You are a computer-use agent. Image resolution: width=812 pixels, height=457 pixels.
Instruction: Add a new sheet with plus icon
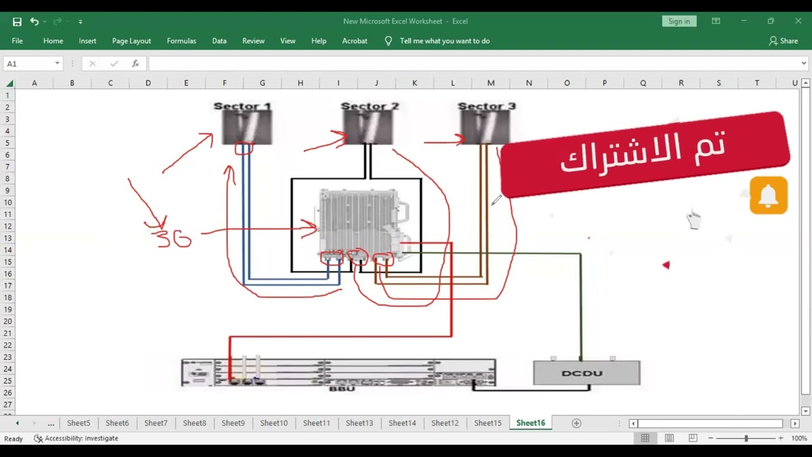coord(577,423)
